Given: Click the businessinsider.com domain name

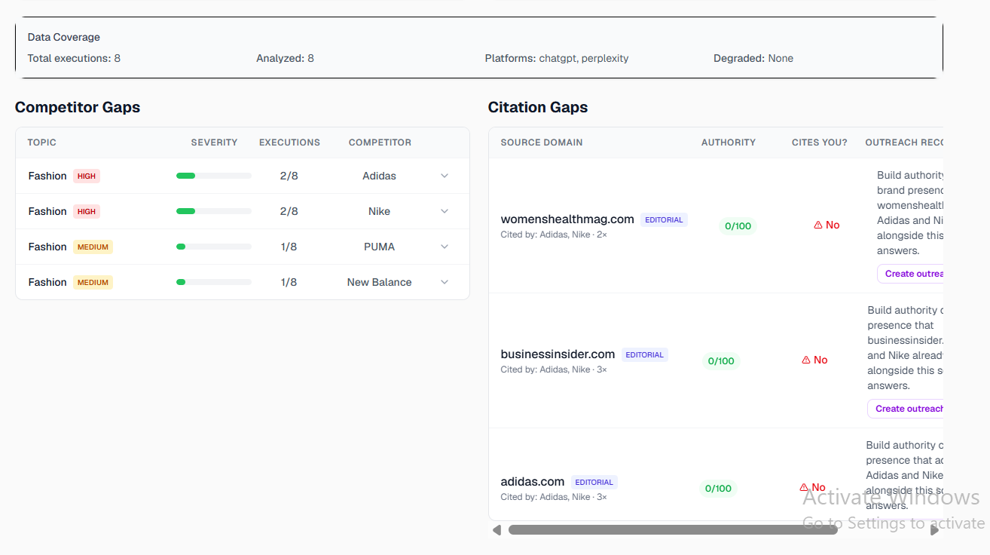Looking at the screenshot, I should pos(558,354).
